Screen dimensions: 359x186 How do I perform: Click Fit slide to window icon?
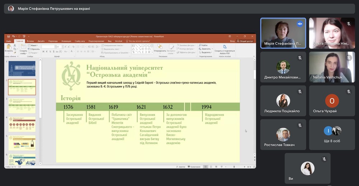tap(254, 167)
